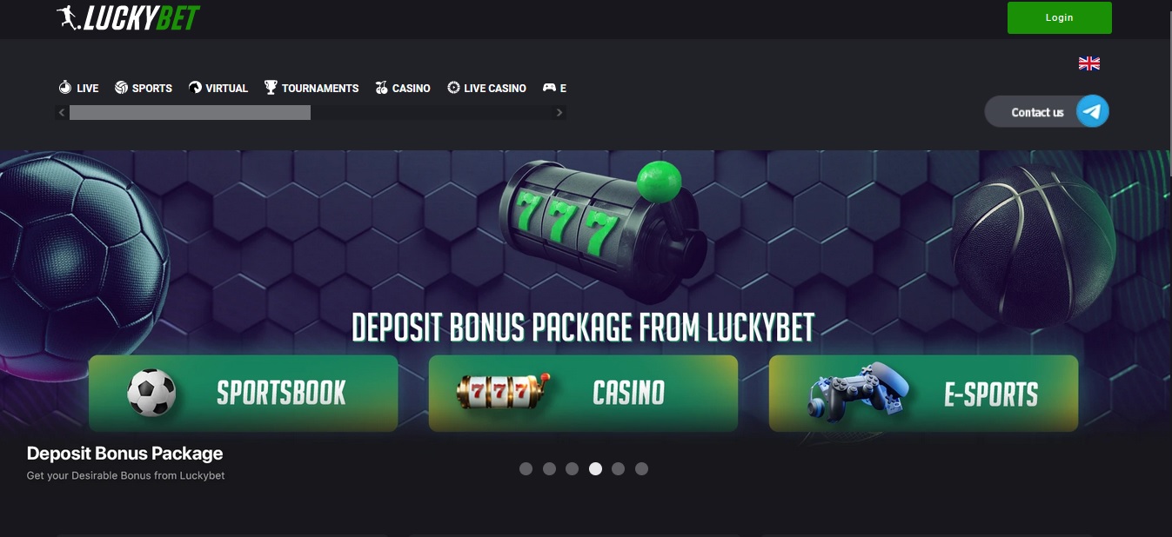Click the Casino cherries icon
Image resolution: width=1172 pixels, height=537 pixels.
point(381,88)
